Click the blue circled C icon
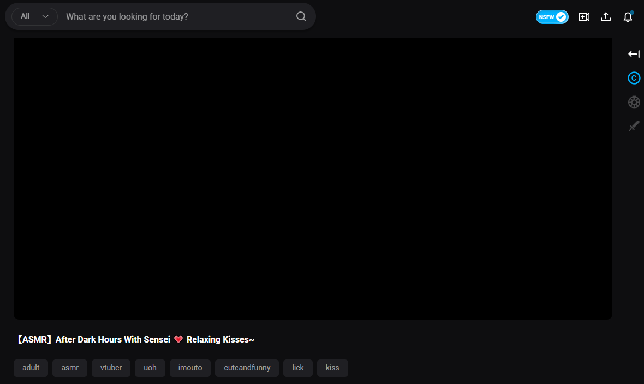Image resolution: width=644 pixels, height=384 pixels. click(x=634, y=78)
